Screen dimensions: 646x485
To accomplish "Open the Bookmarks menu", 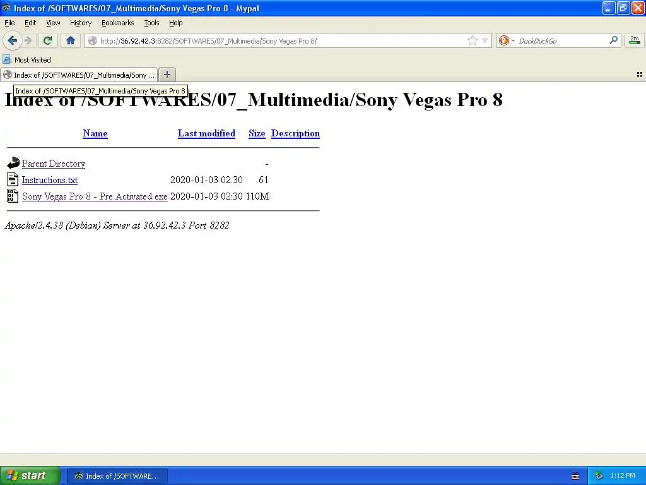I will coord(118,23).
